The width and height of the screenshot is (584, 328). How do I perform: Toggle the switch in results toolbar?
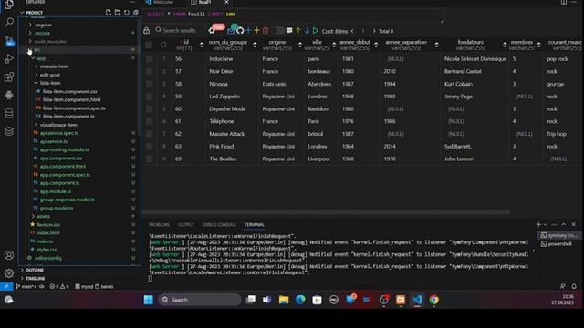pyautogui.click(x=277, y=30)
